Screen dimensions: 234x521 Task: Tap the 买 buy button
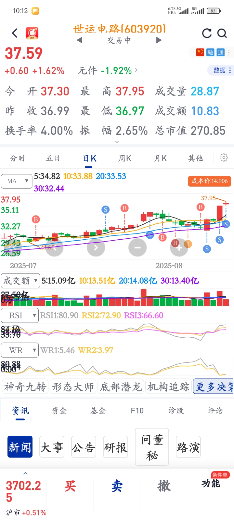point(70,486)
